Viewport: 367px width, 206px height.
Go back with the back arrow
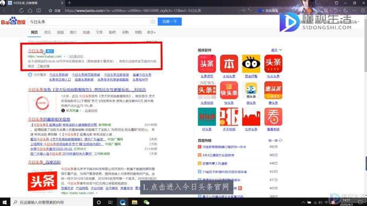4,11
